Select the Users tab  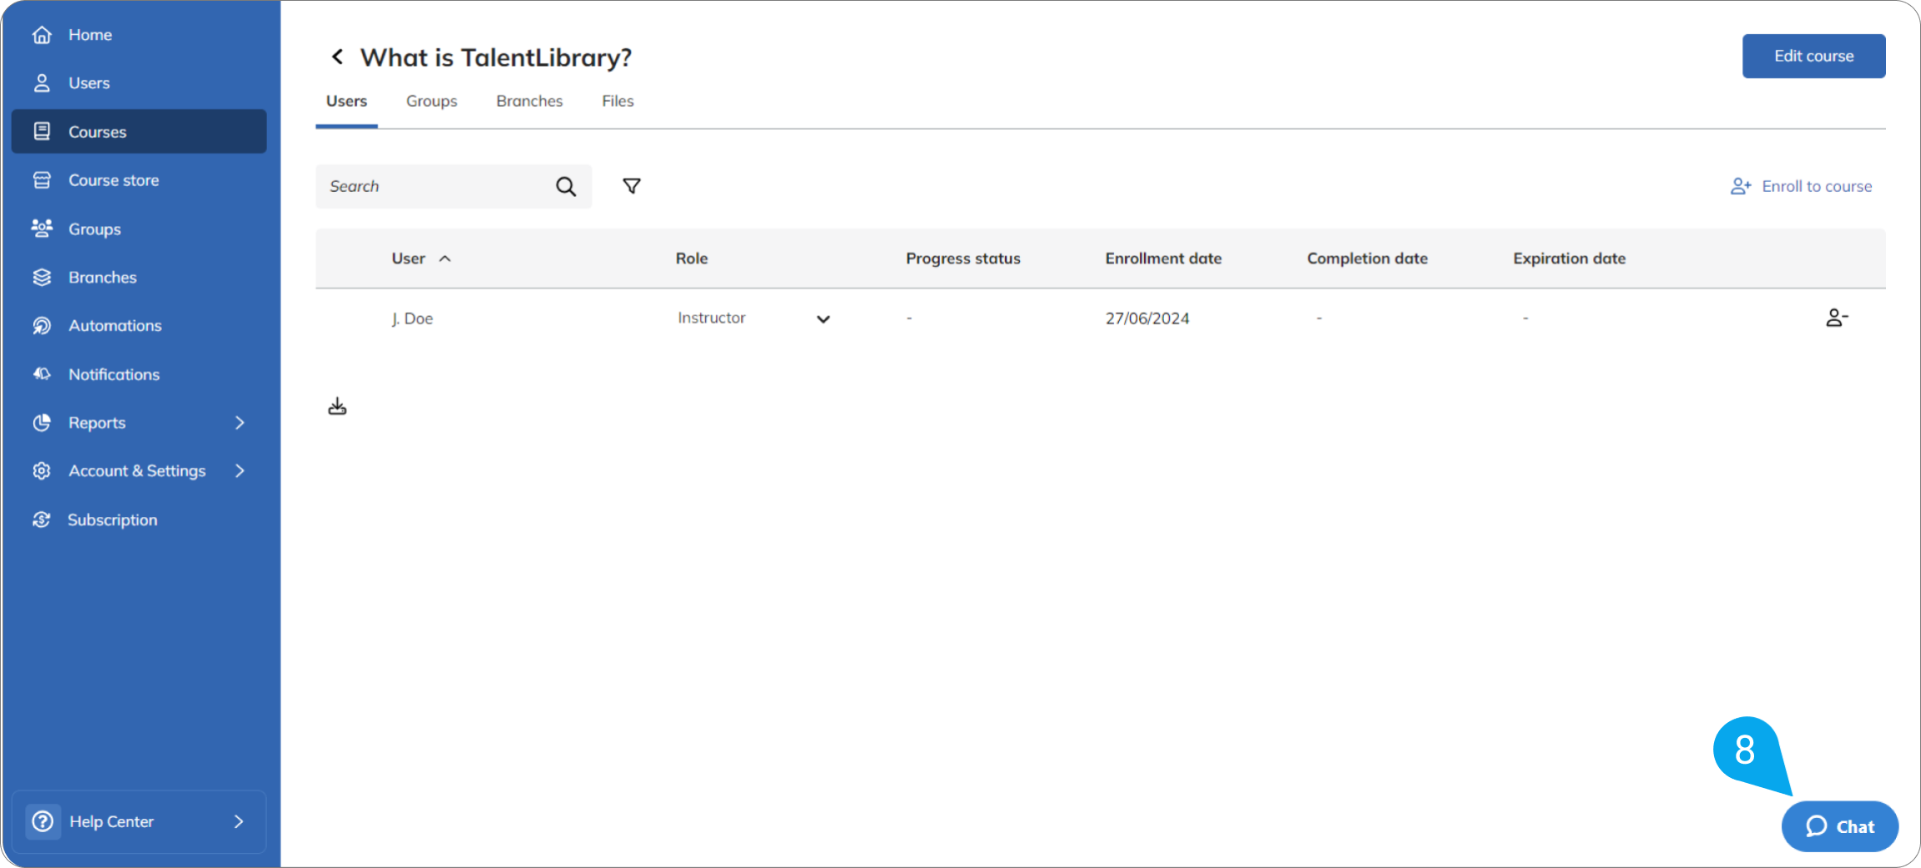pyautogui.click(x=346, y=102)
